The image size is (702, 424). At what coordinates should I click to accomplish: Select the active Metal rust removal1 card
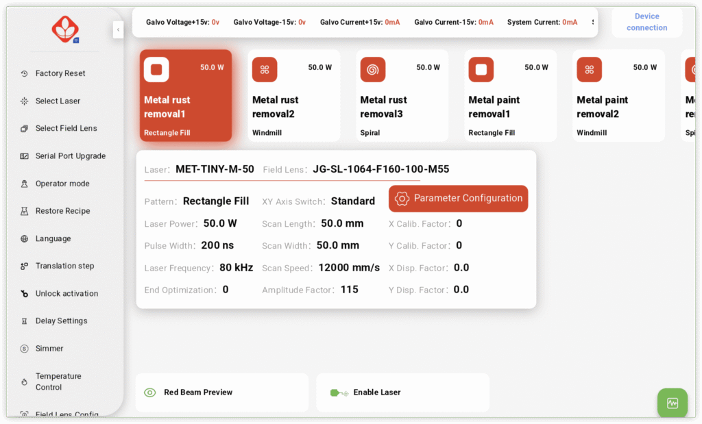pos(186,96)
